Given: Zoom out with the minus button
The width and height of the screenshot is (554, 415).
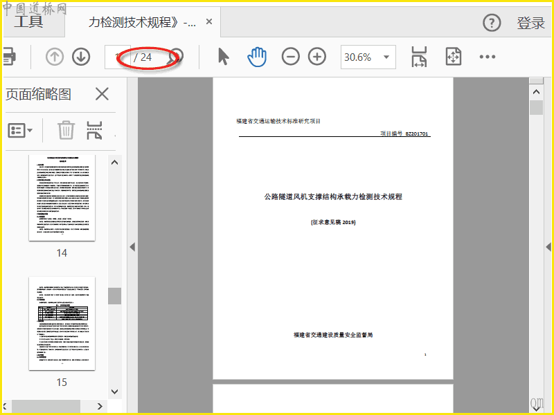Looking at the screenshot, I should click(x=290, y=57).
